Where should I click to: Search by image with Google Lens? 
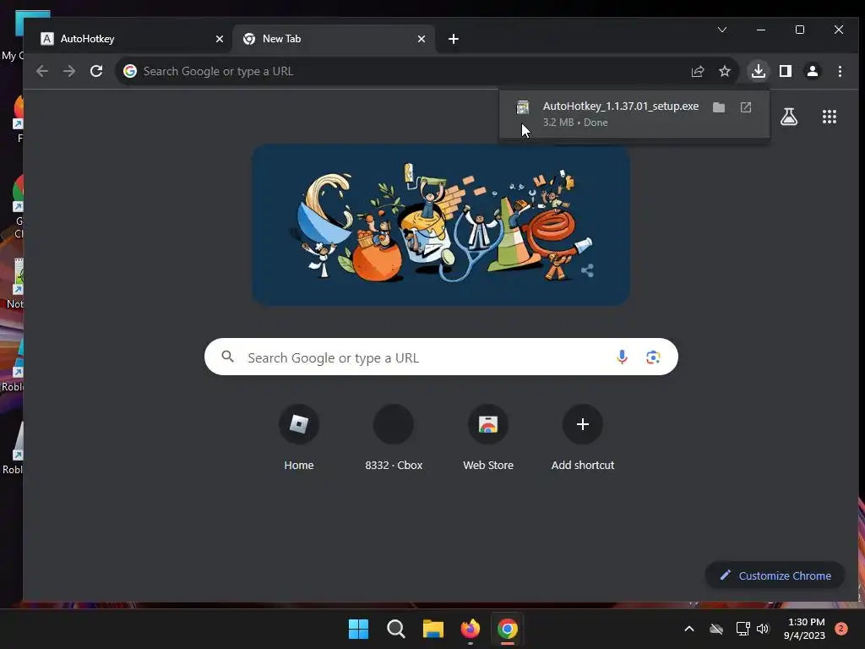tap(653, 357)
